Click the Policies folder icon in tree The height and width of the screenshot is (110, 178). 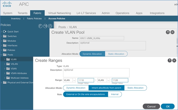(5, 50)
